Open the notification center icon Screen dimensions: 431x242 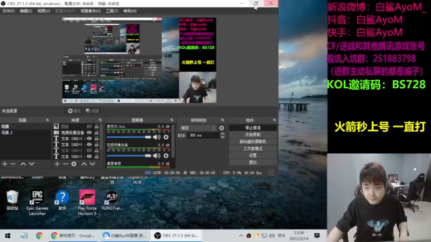pyautogui.click(x=317, y=236)
